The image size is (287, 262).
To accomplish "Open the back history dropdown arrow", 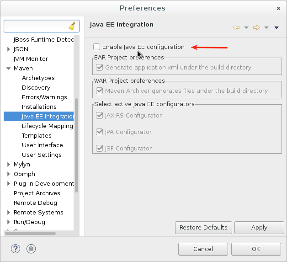I will 246,27.
